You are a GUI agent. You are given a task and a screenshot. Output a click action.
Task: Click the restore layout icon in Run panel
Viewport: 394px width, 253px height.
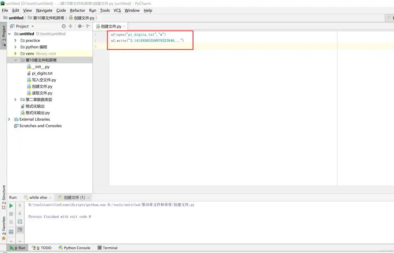[x=11, y=232]
